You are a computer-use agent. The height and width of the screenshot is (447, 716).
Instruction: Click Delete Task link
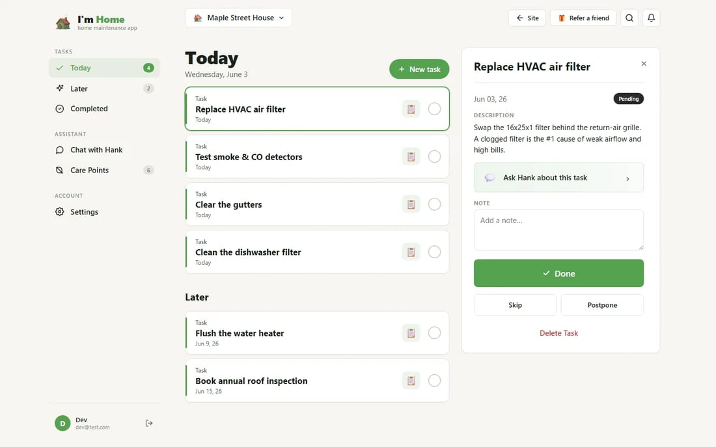tap(558, 333)
